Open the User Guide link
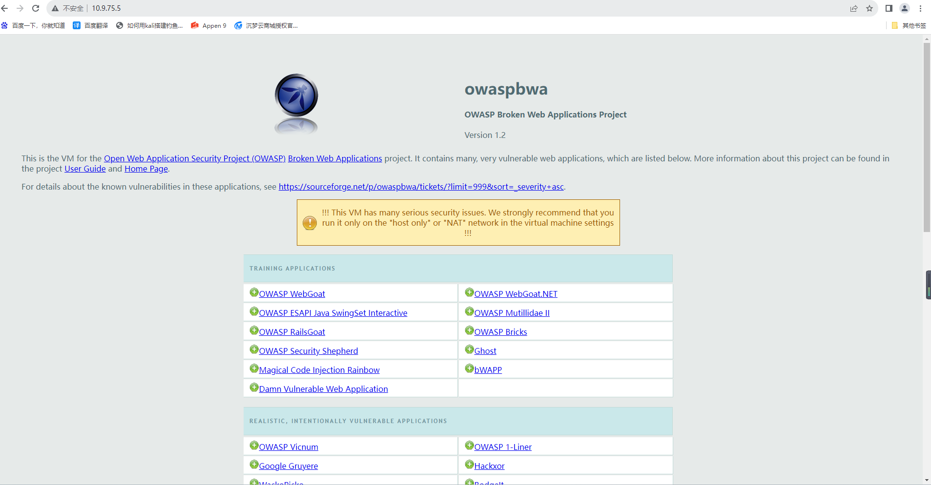The width and height of the screenshot is (931, 485). [85, 169]
